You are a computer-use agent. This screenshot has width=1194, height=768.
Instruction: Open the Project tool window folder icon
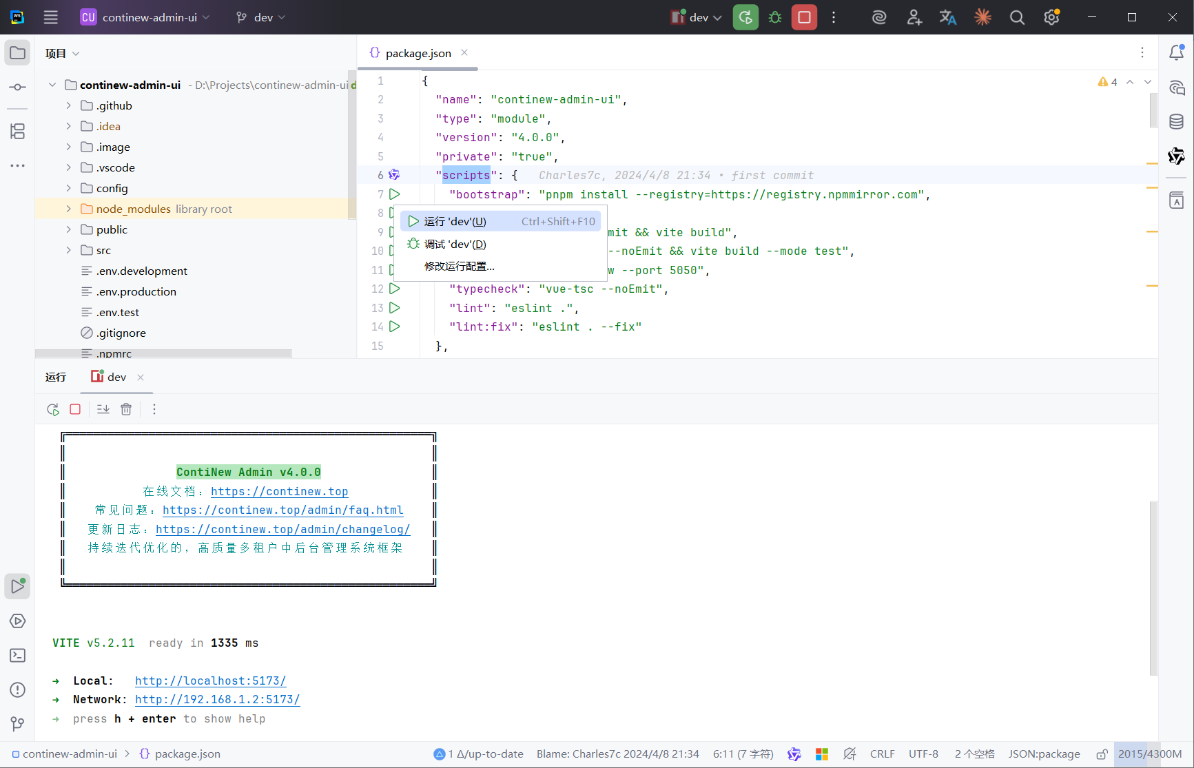(x=17, y=53)
